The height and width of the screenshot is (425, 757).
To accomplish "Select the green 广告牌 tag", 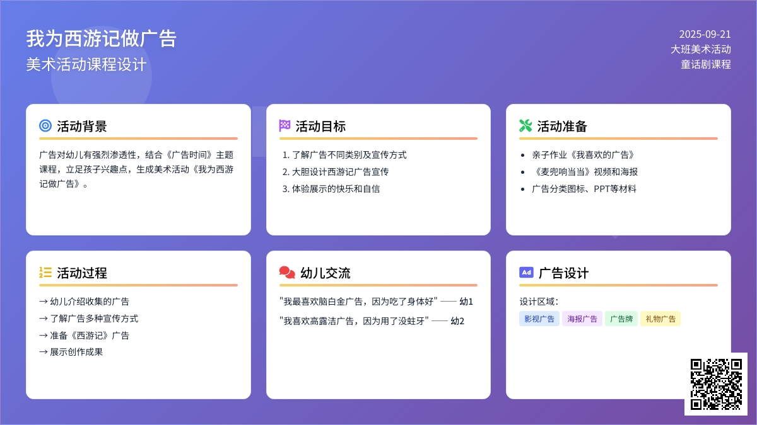I will tap(621, 319).
